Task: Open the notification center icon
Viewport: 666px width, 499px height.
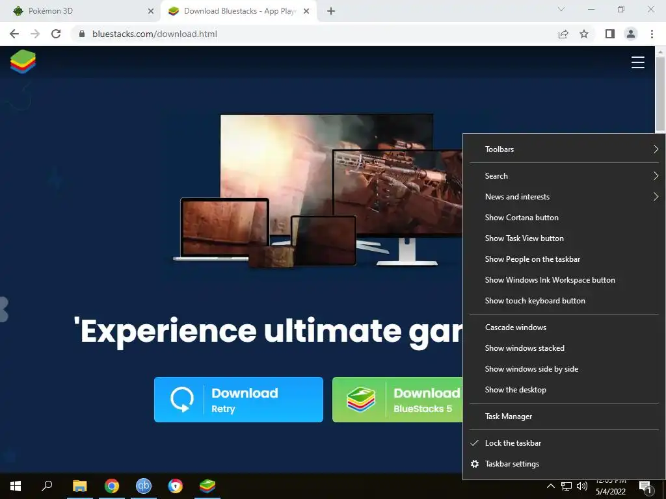Action: [x=645, y=487]
